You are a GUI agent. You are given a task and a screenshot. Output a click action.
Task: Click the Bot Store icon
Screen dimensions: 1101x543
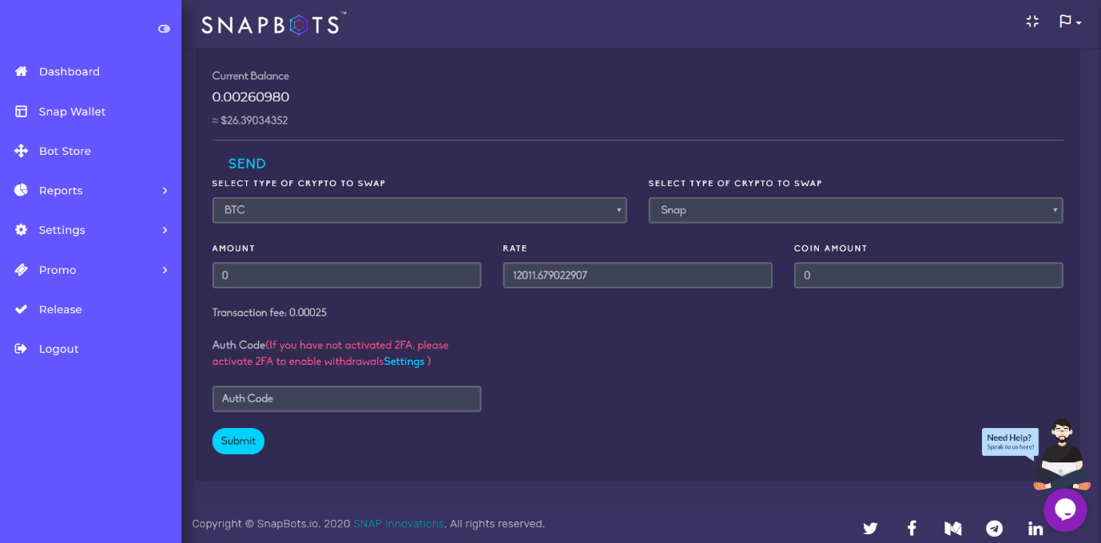(22, 151)
